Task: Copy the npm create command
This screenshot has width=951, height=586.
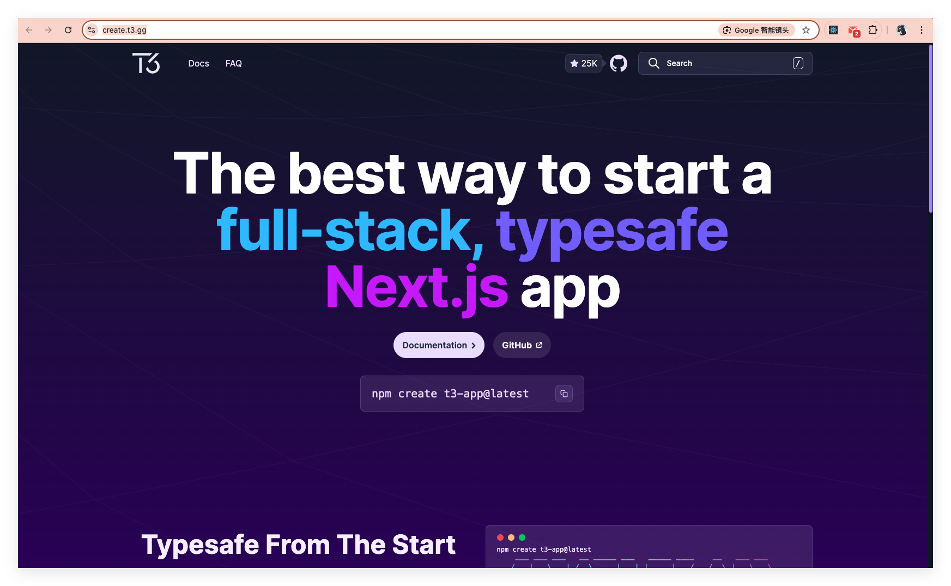Action: click(564, 394)
